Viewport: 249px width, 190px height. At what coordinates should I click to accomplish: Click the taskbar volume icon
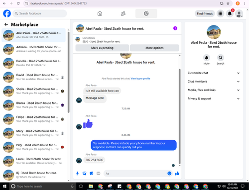pos(224,186)
